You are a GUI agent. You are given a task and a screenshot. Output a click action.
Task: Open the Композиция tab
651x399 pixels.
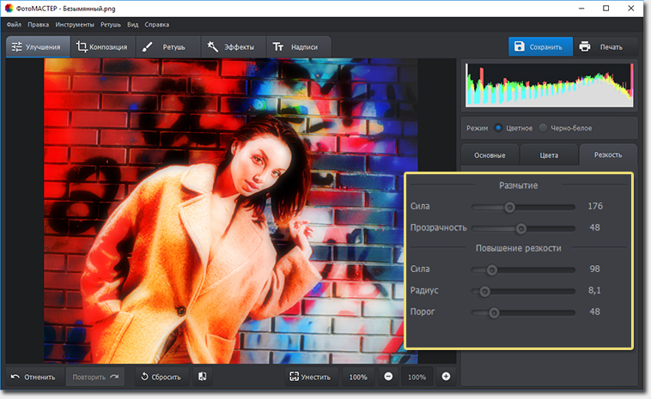[102, 47]
